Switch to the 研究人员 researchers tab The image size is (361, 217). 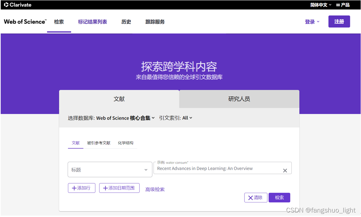(x=239, y=99)
